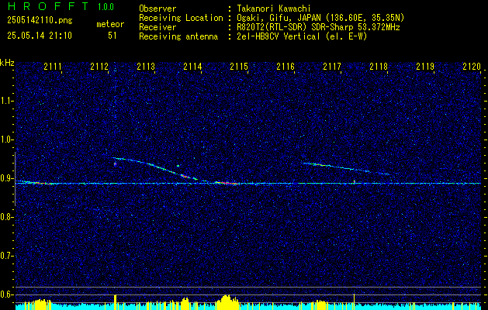
Task: Click the 1.1 kHz axis label
Action: tap(7, 101)
